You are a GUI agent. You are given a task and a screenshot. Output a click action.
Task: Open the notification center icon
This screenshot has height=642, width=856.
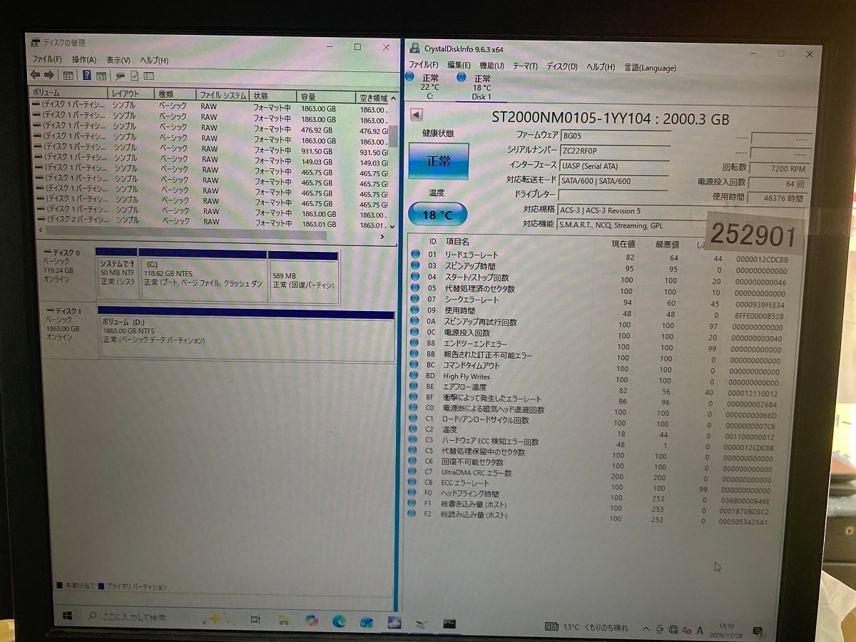(758, 631)
